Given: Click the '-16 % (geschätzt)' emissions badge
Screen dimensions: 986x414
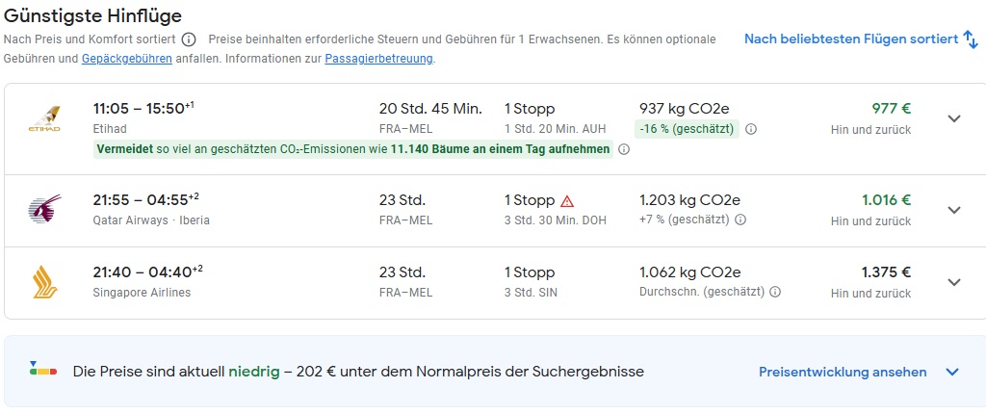Looking at the screenshot, I should pos(687,129).
